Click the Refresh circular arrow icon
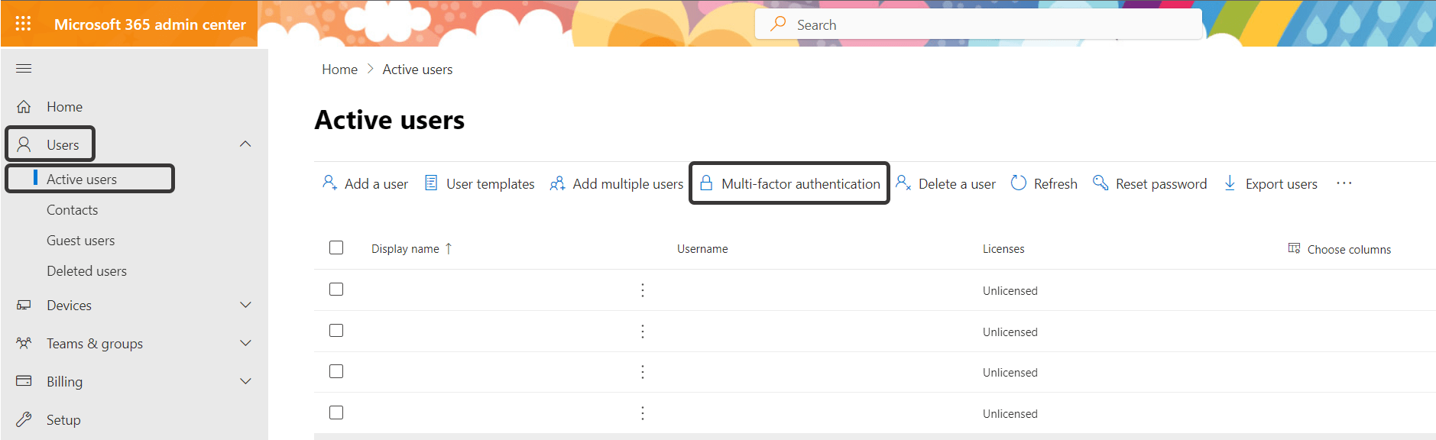Screen dimensions: 1436x440 click(x=1019, y=183)
